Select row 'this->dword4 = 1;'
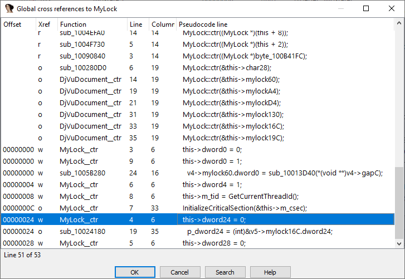 (198, 185)
